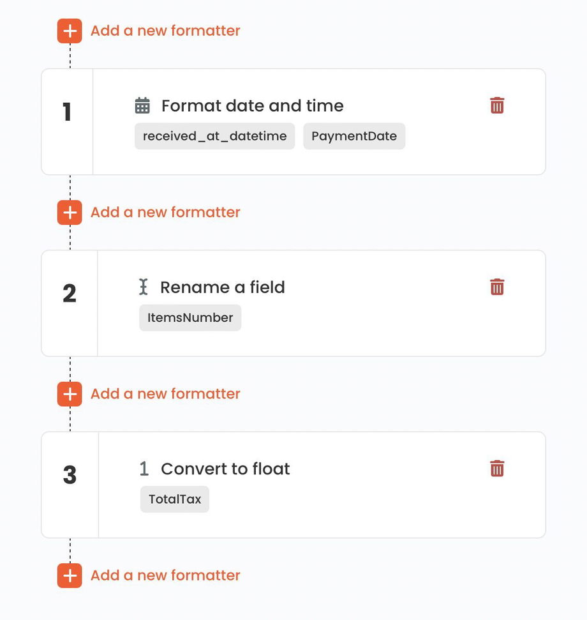Click the TotalTax field tag
587x620 pixels.
[x=175, y=499]
